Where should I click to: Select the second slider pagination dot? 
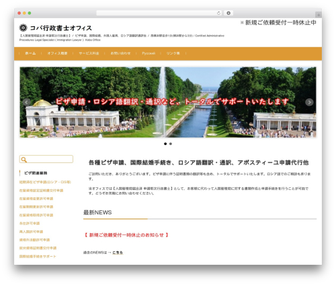171,144
